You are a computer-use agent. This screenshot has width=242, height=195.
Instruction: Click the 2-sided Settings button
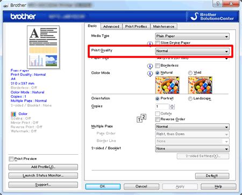pos(203,156)
